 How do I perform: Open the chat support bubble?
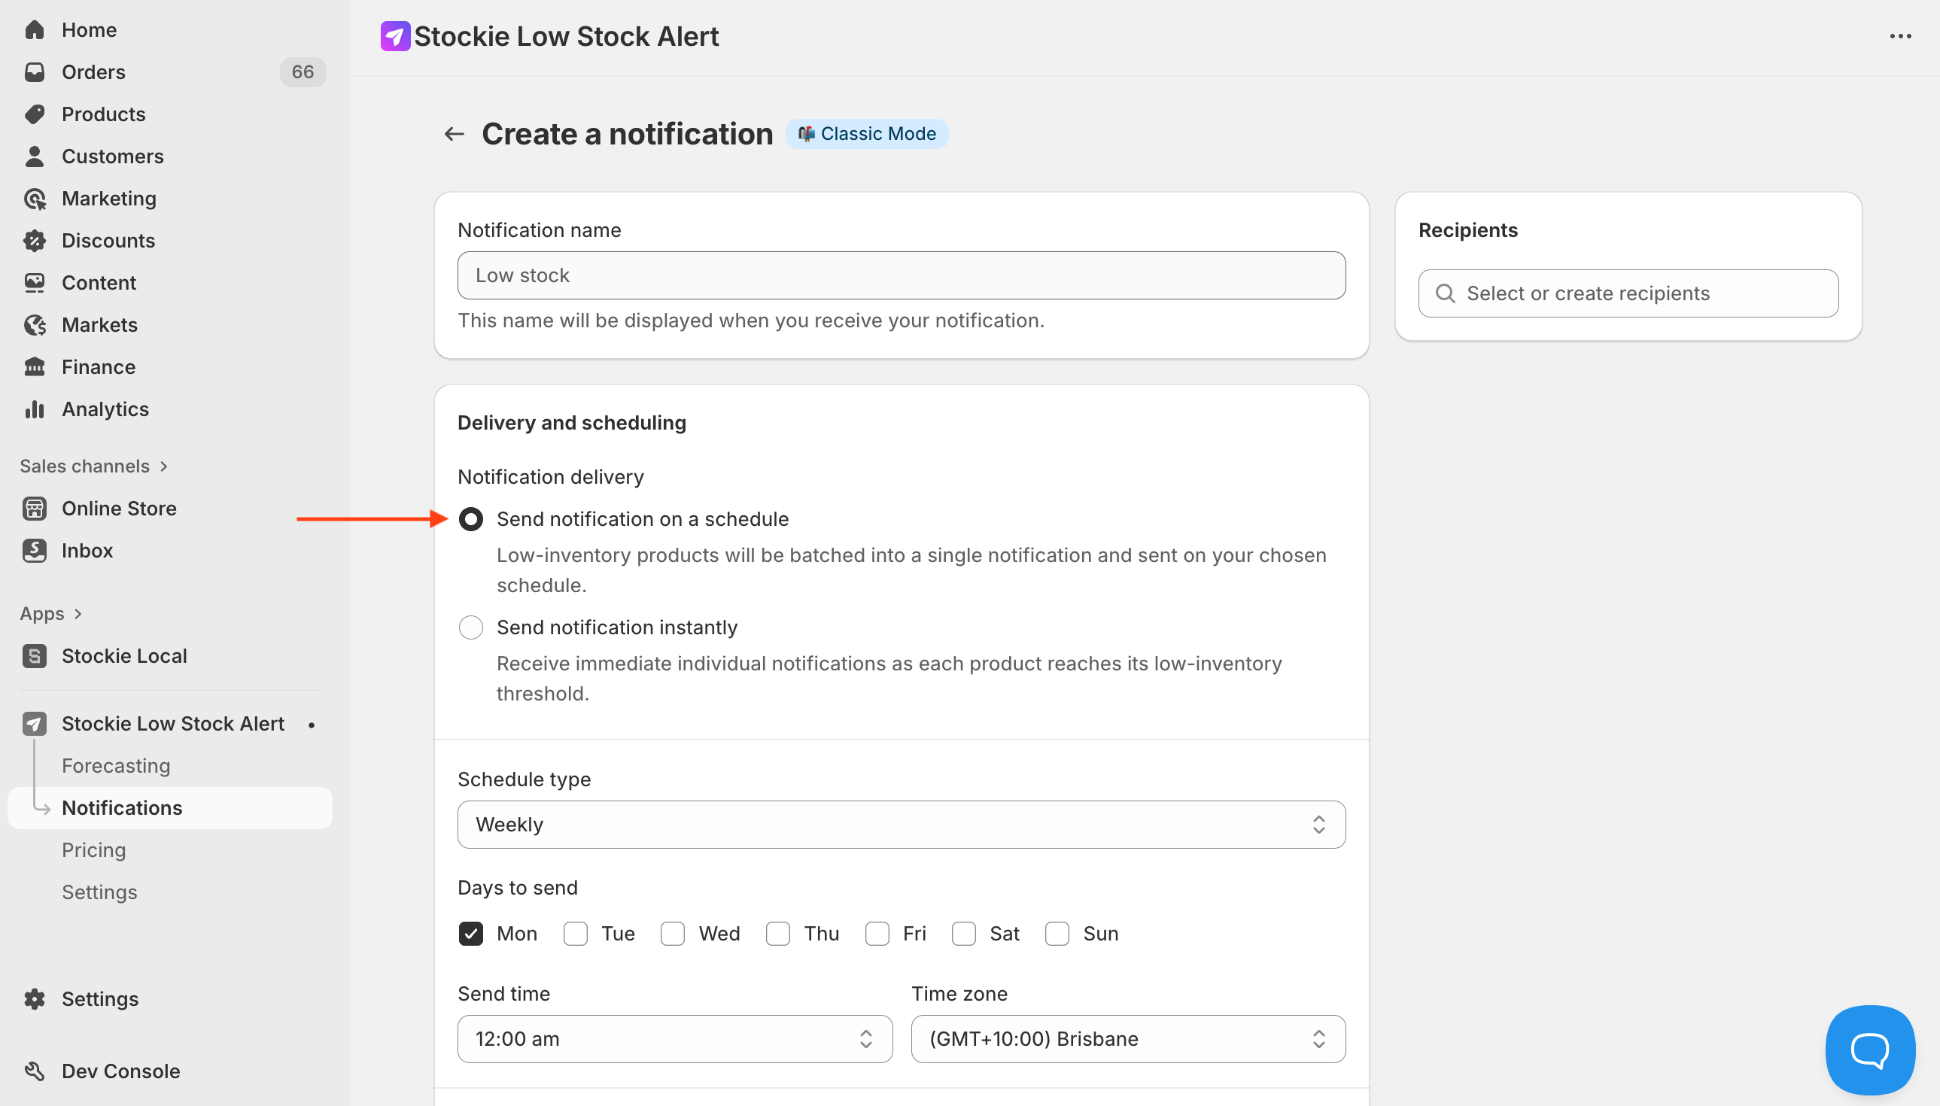(x=1869, y=1050)
